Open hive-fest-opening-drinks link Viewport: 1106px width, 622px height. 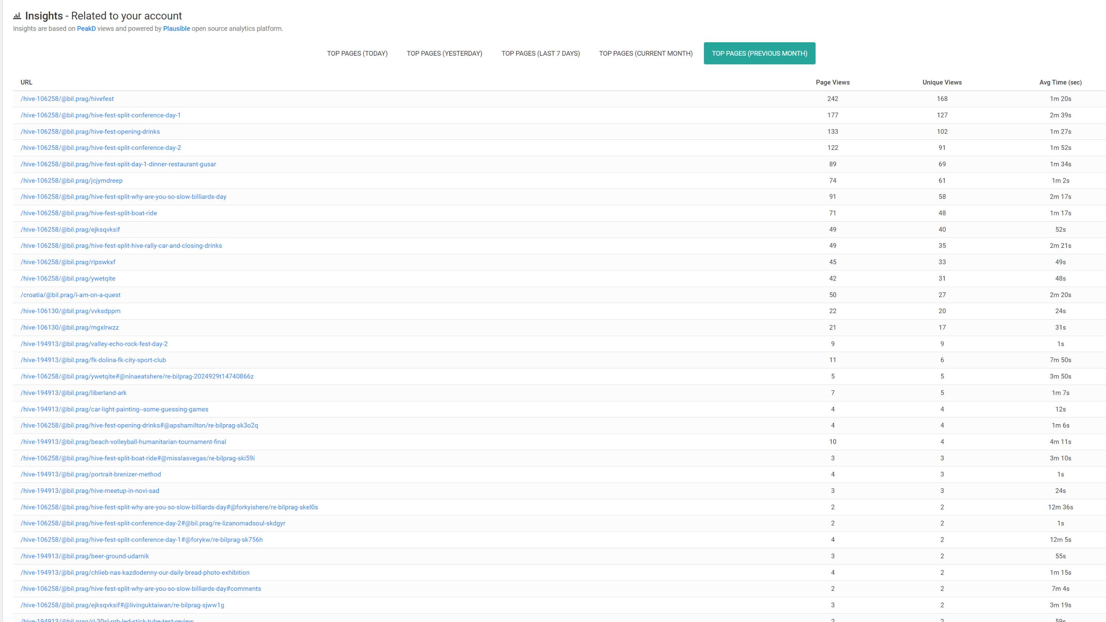(90, 131)
